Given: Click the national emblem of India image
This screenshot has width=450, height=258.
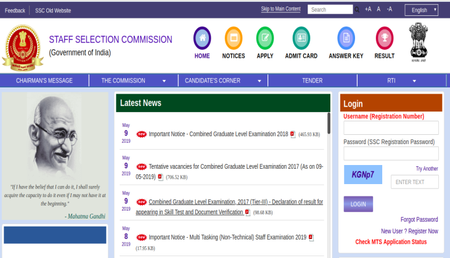Looking at the screenshot, I should click(419, 42).
